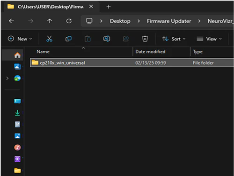Open Documents shortcut in sidebar
234x176 pixels.
[17, 124]
